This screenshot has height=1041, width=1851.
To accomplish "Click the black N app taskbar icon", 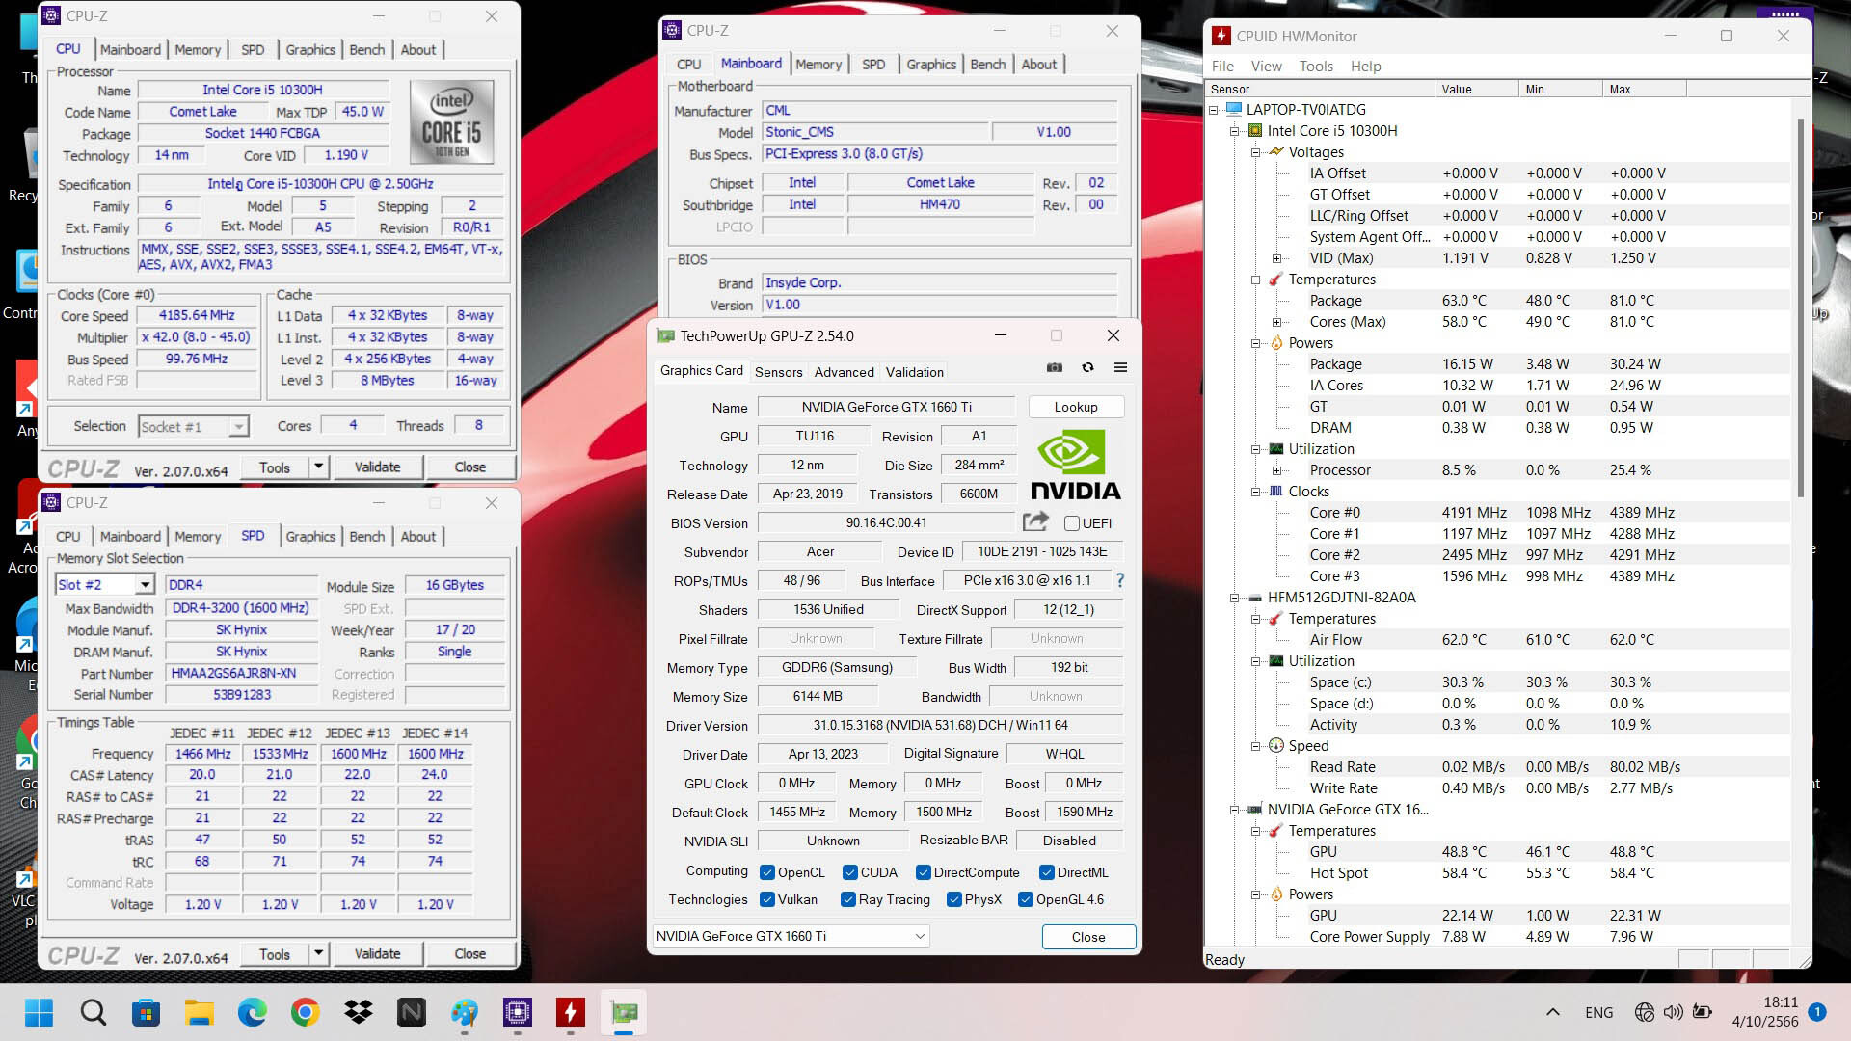I will pyautogui.click(x=412, y=1012).
